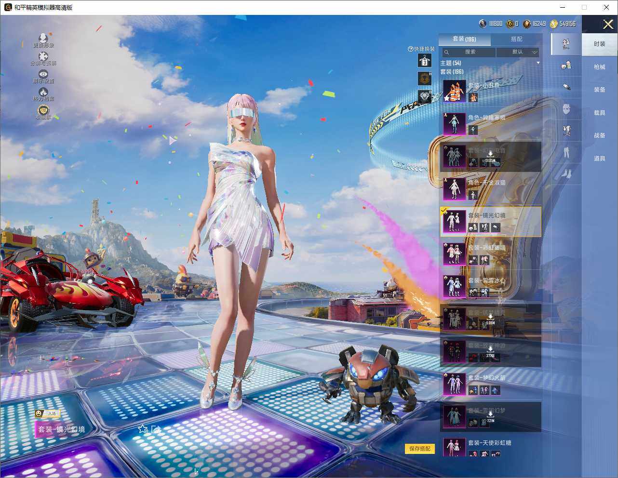
Task: Open the 默认 sort dropdown
Action: tap(518, 52)
